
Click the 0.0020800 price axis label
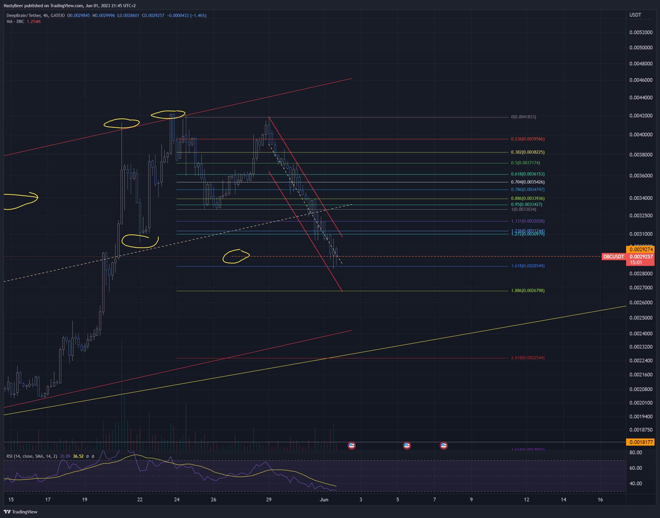[640, 389]
